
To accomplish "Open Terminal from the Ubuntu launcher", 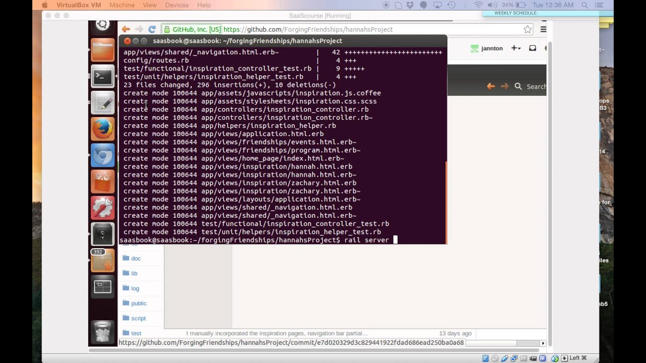I will (102, 77).
